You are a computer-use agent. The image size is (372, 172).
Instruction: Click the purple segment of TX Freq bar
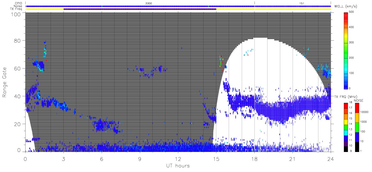point(140,9)
